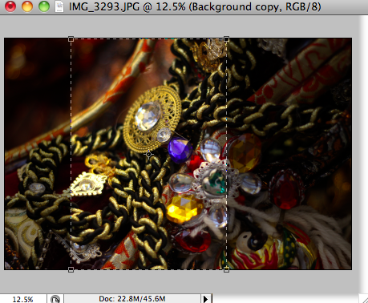Click the status bar icon beside zoom field
The width and height of the screenshot is (368, 303).
point(55,299)
